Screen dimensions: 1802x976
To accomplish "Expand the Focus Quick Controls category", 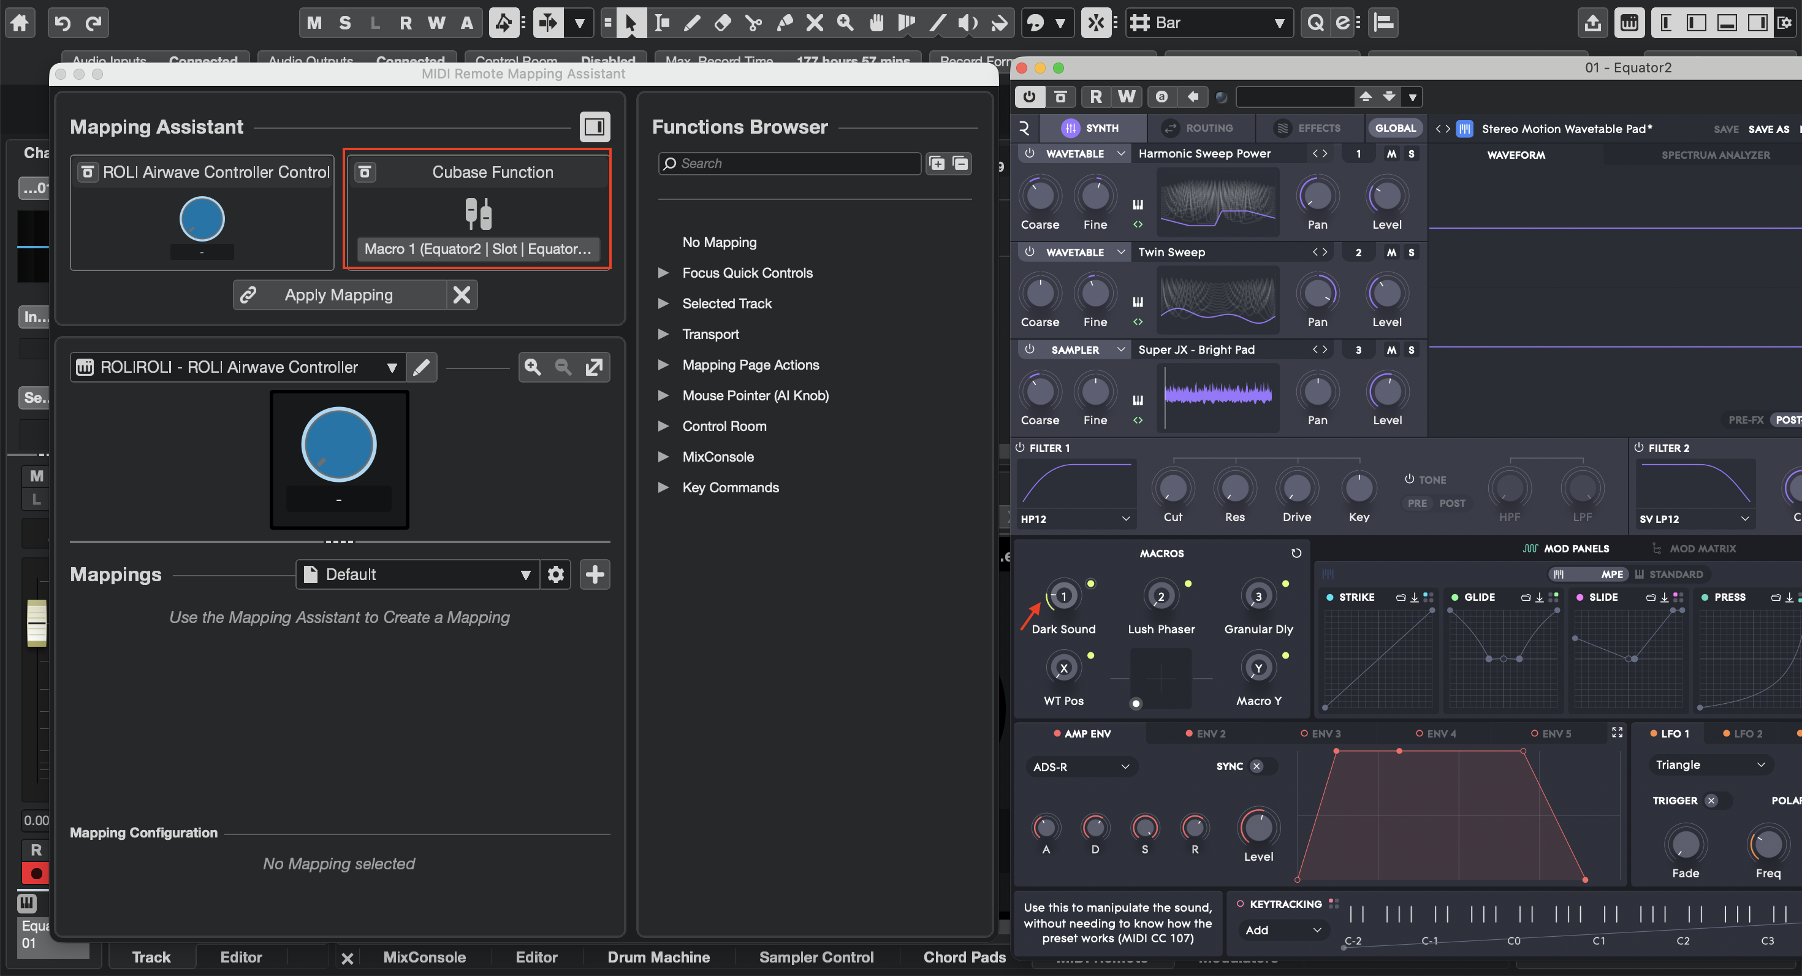I will pyautogui.click(x=663, y=273).
